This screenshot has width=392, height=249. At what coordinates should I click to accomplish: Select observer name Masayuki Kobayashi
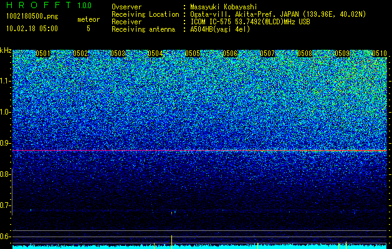224,7
